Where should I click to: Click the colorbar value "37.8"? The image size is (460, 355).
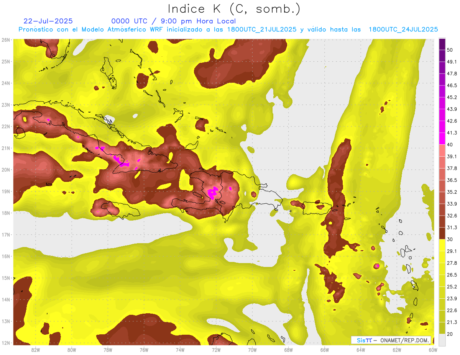coord(452,168)
